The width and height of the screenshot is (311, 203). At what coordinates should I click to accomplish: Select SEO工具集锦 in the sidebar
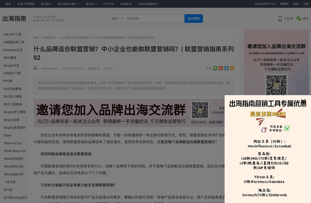[x=13, y=104]
